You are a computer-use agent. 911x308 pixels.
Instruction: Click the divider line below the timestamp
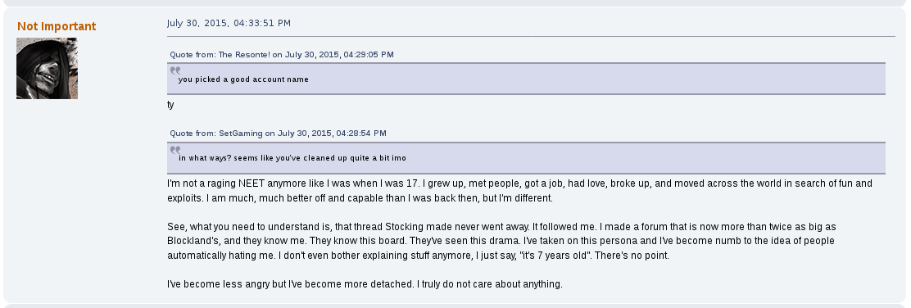531,37
